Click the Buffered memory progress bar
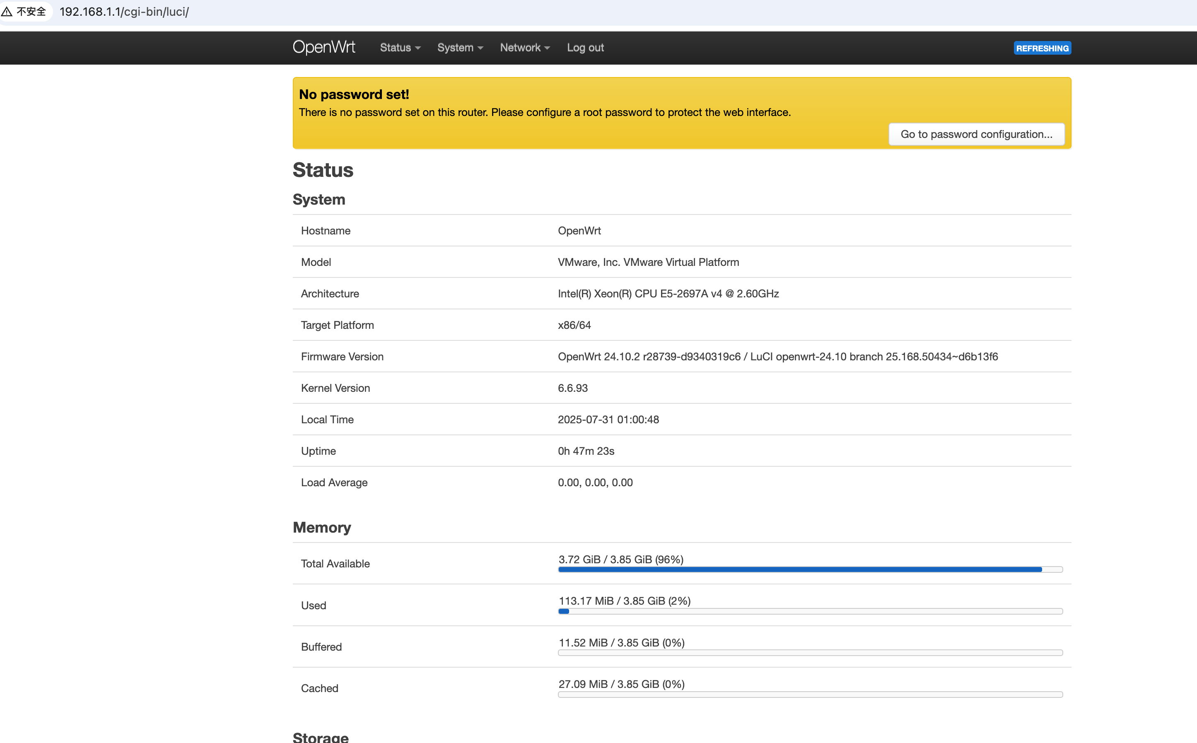 pyautogui.click(x=810, y=653)
